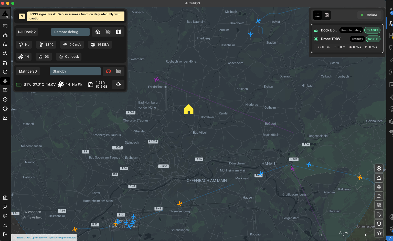Toggle the disabled camera feed for DJI Dock 2
The height and width of the screenshot is (241, 393).
pos(108,32)
